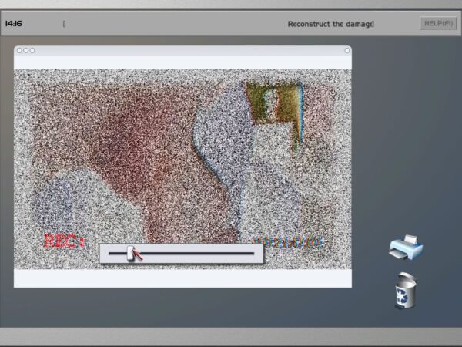Click the second circle button in window title bar
The height and width of the screenshot is (347, 462).
click(25, 51)
